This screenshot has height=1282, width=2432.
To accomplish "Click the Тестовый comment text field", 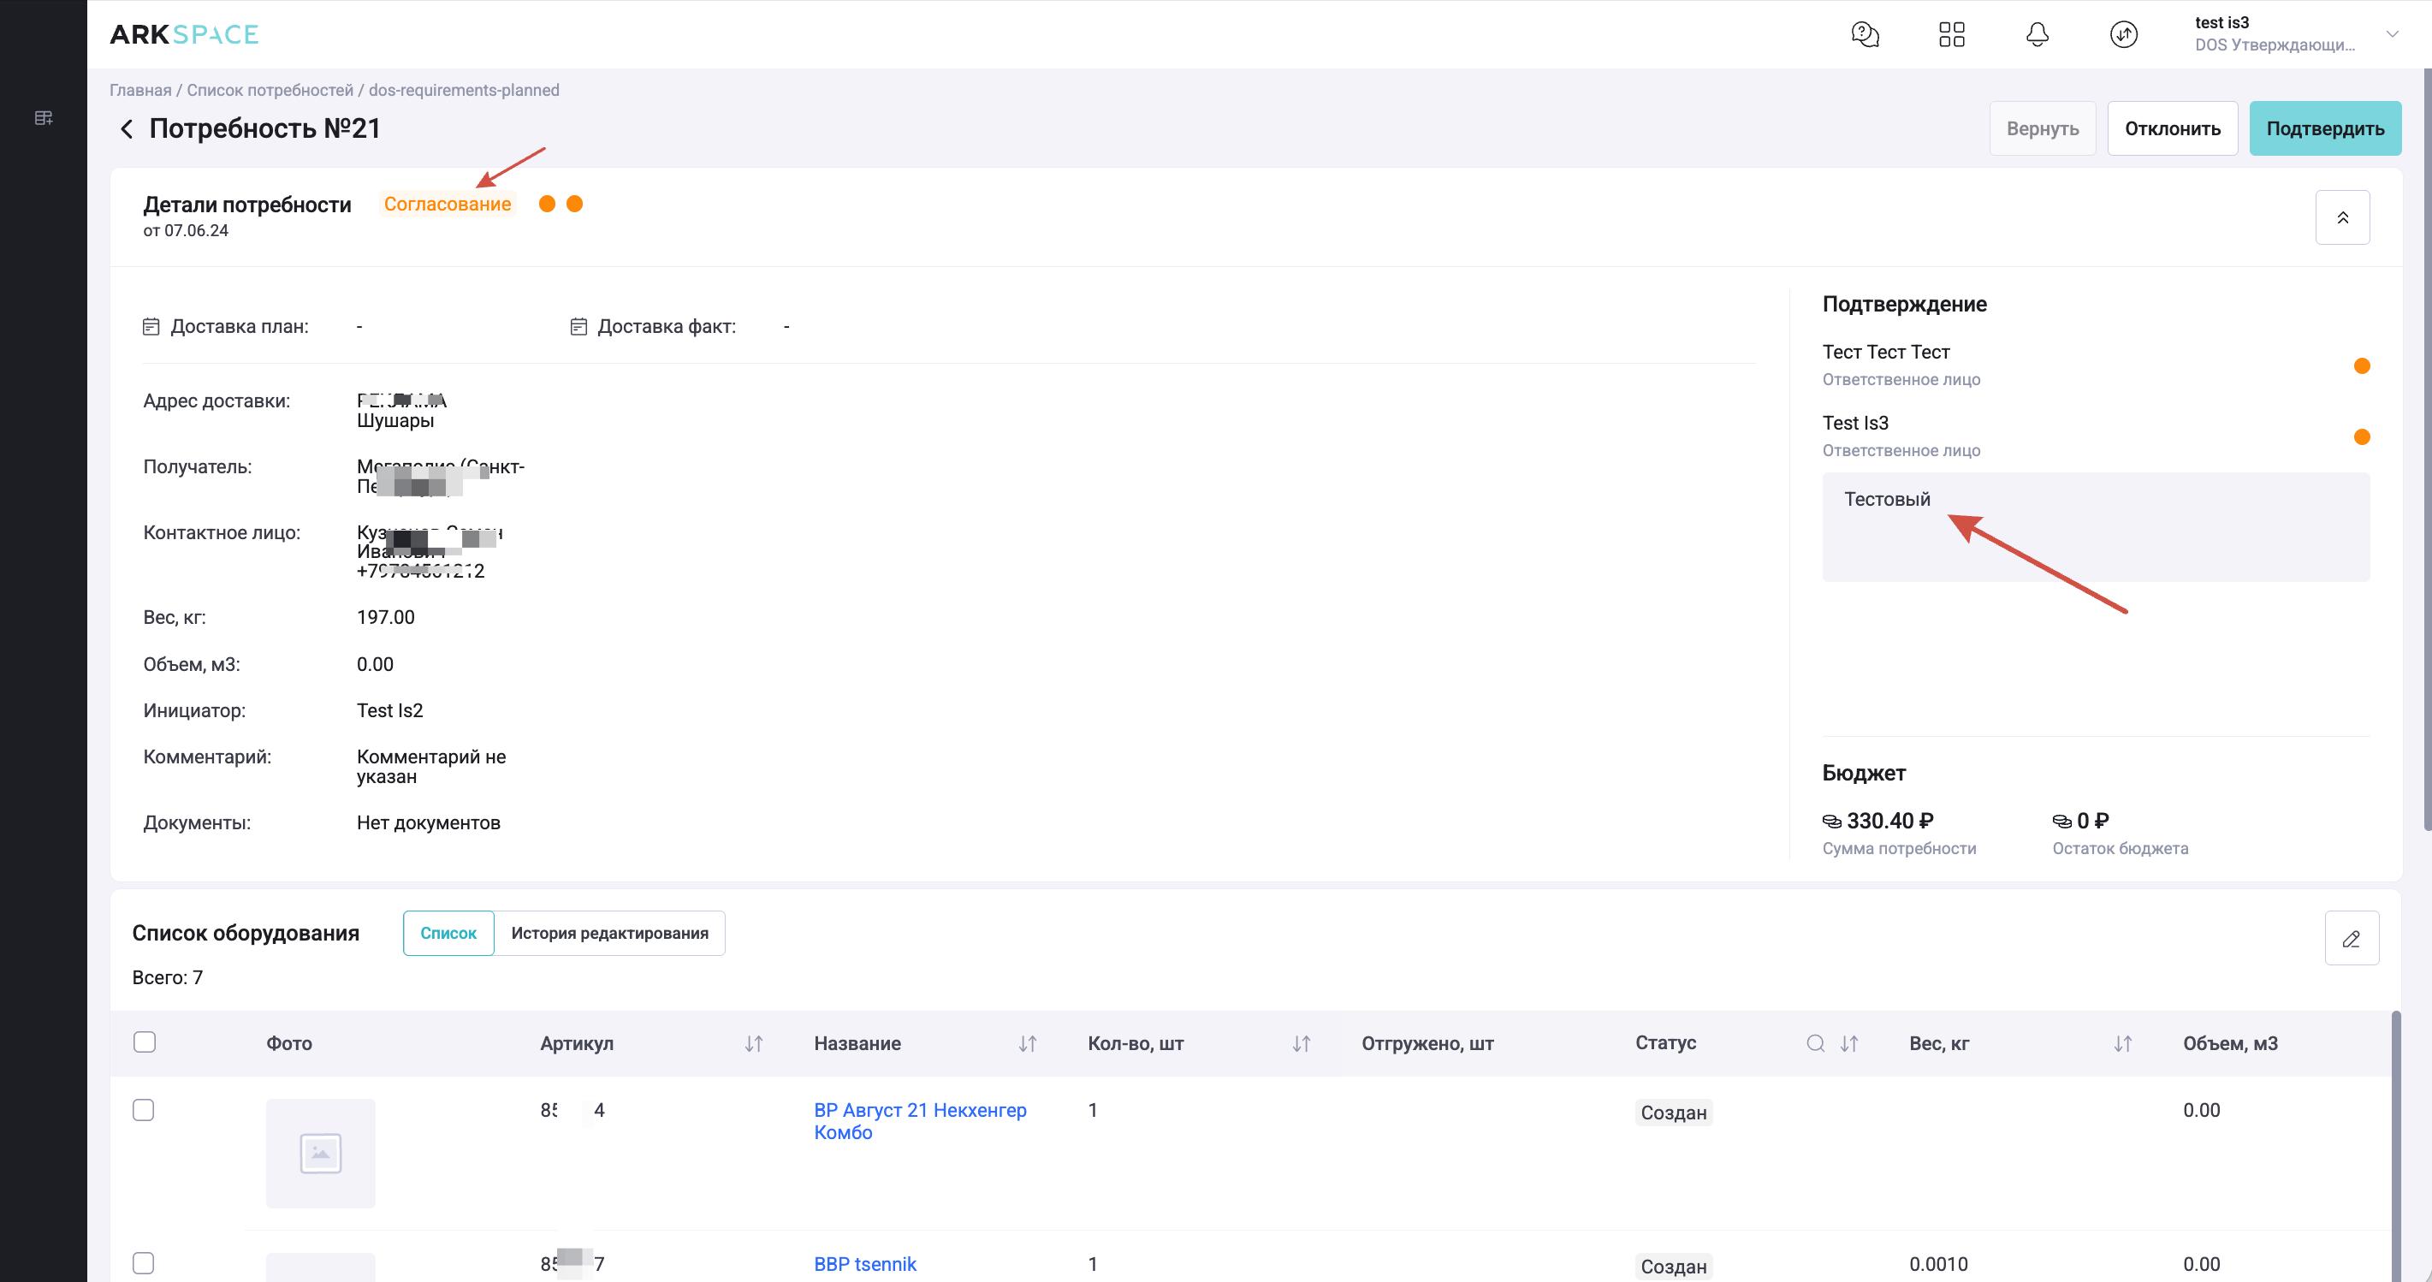I will click(2095, 527).
